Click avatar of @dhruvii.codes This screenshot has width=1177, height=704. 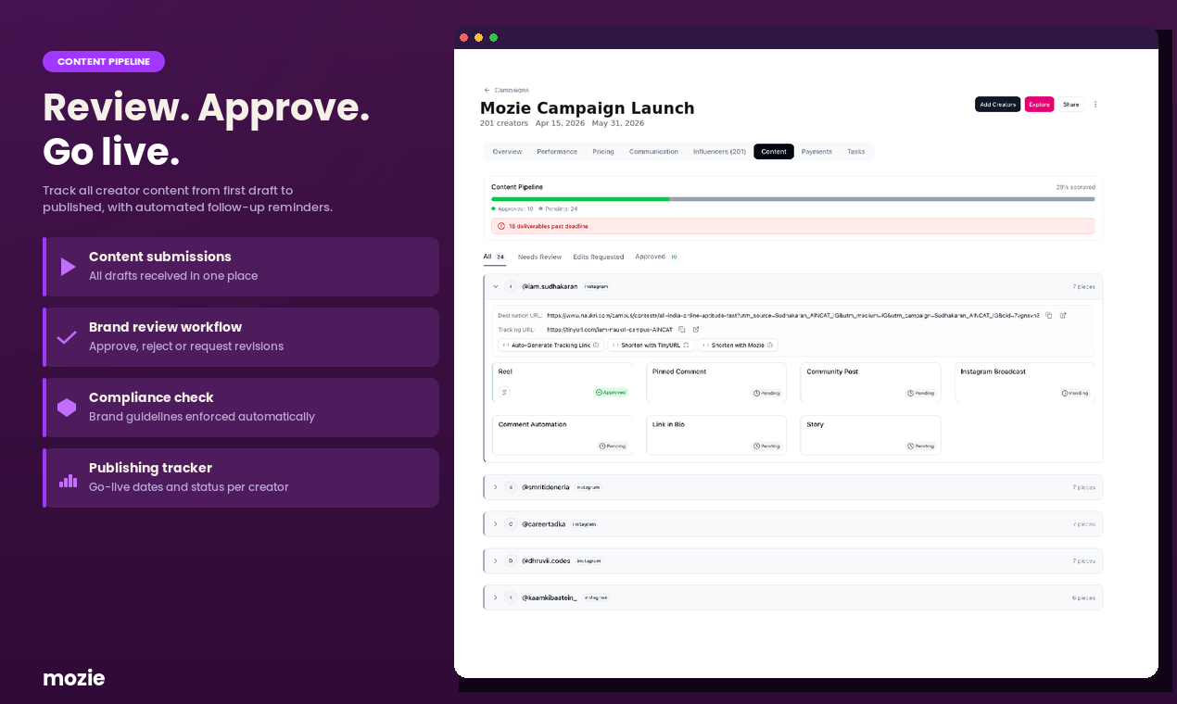(x=511, y=561)
